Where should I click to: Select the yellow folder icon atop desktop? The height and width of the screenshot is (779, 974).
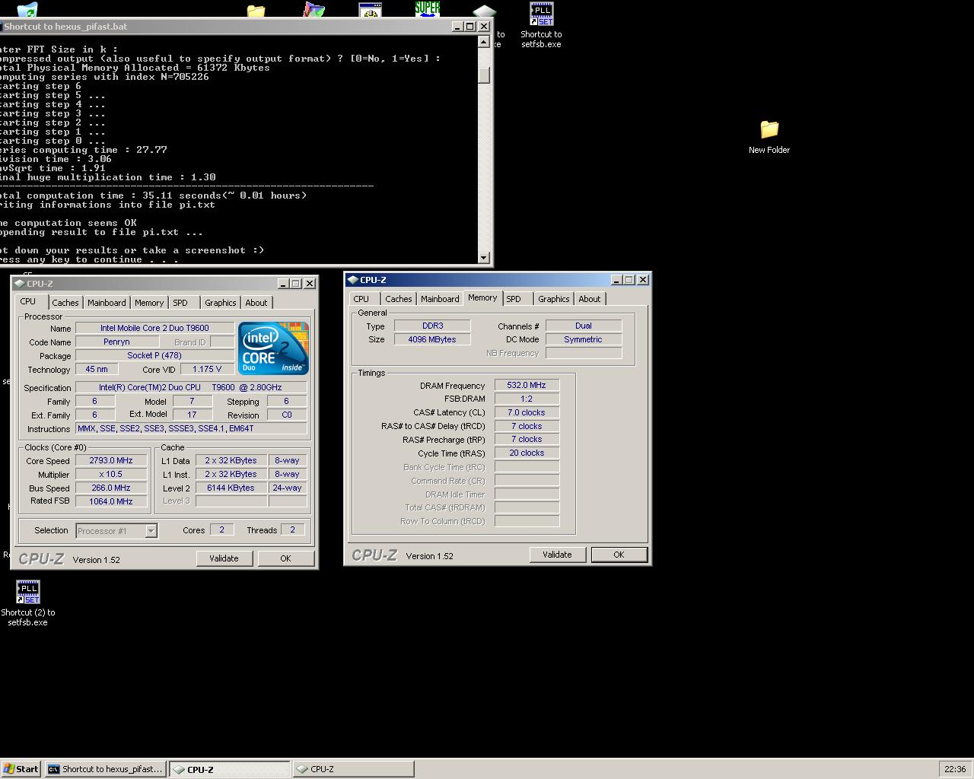(256, 11)
